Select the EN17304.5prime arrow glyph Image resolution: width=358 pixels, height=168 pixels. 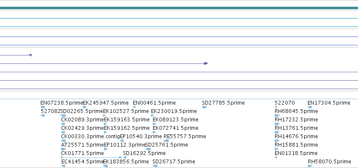point(310,107)
